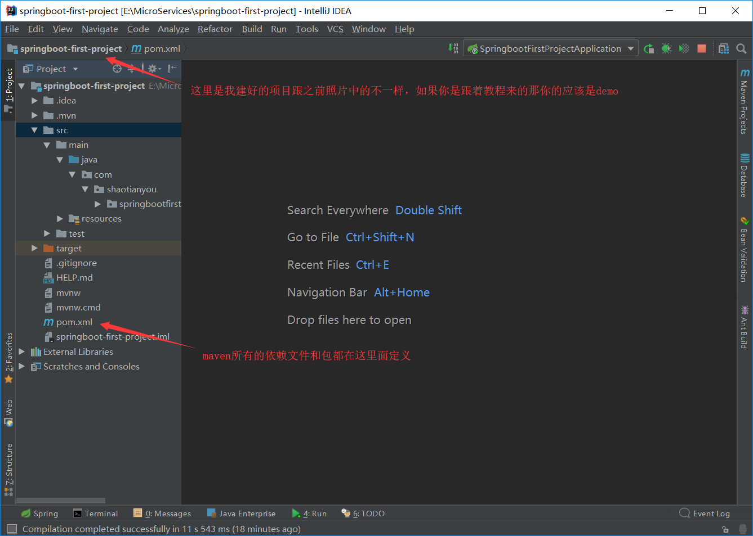Image resolution: width=753 pixels, height=536 pixels.
Task: Open the TODO tool window tab
Action: [x=363, y=514]
